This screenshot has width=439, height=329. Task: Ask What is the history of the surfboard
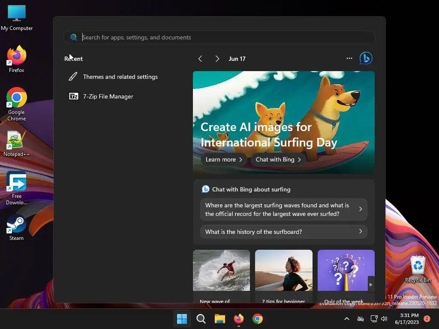284,232
